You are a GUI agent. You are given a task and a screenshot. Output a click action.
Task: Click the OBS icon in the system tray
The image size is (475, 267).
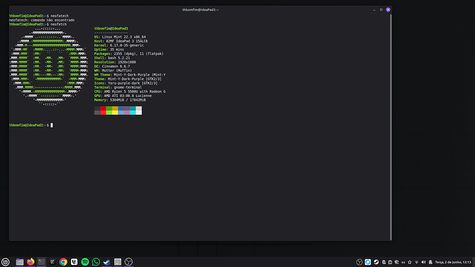359,262
